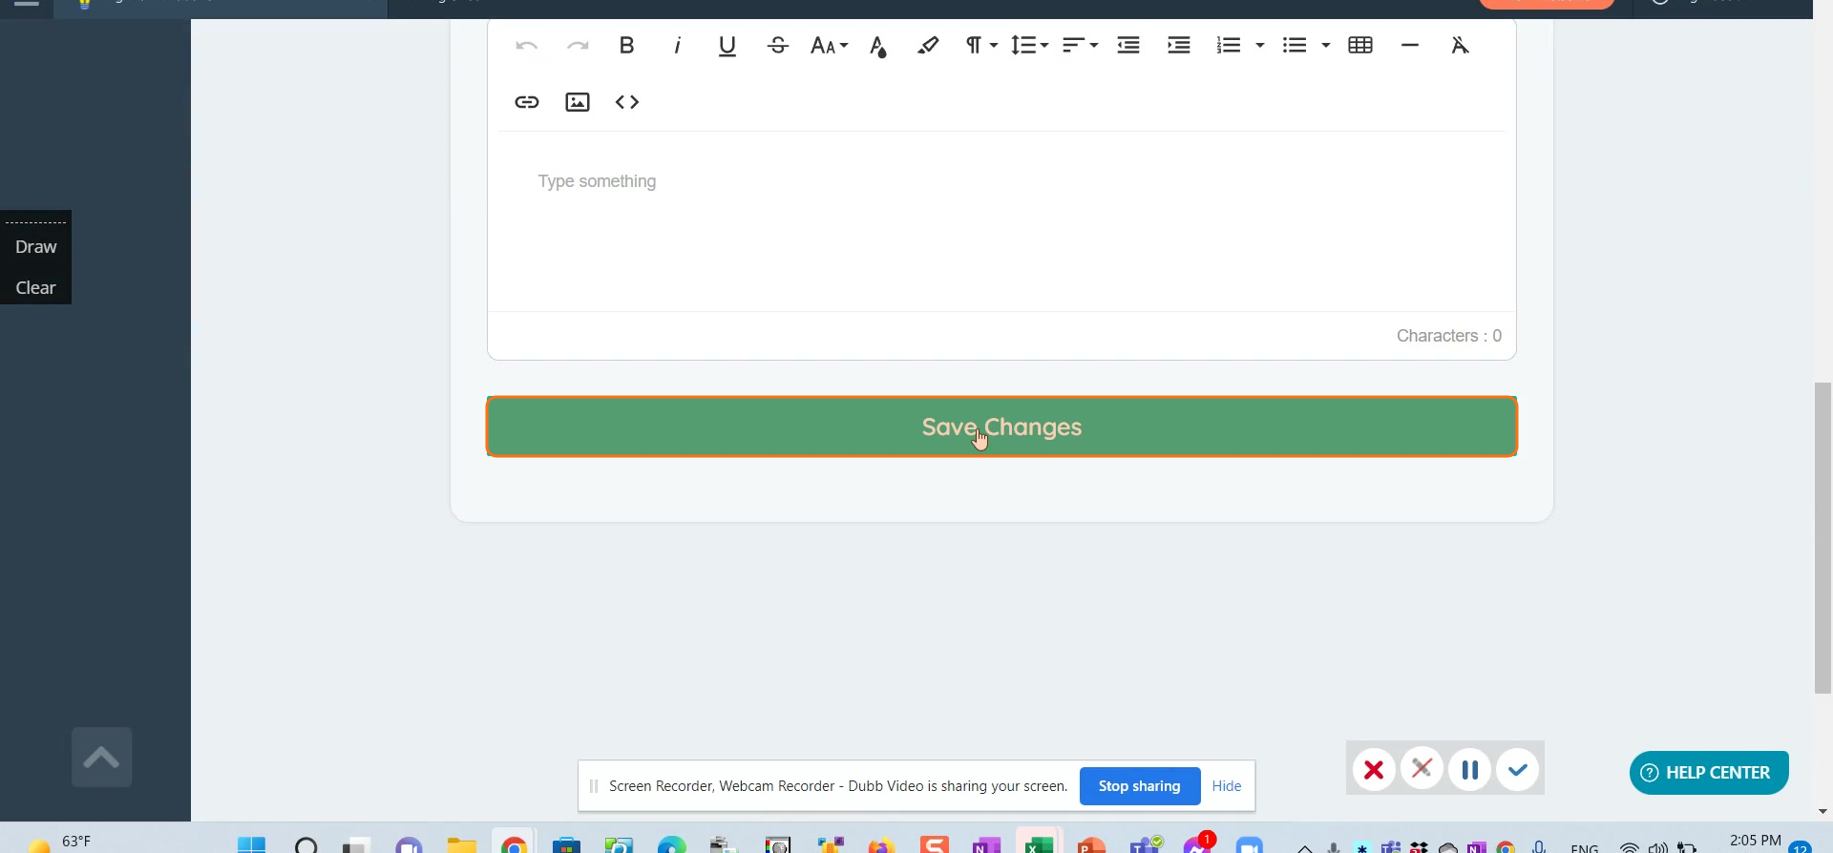Open Excel from the taskbar
This screenshot has width=1833, height=853.
(x=1039, y=843)
